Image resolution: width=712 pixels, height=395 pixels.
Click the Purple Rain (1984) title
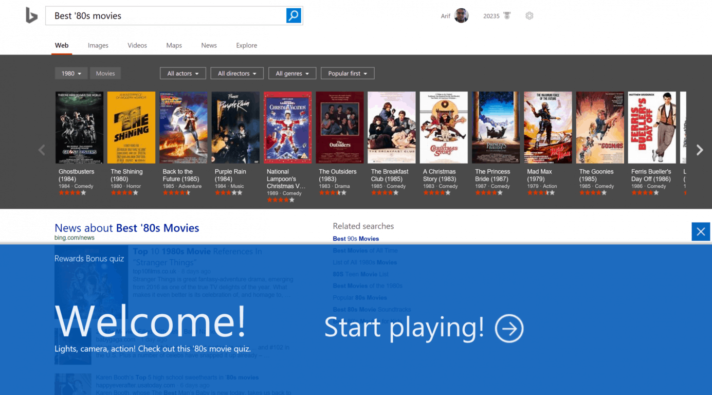pos(230,175)
